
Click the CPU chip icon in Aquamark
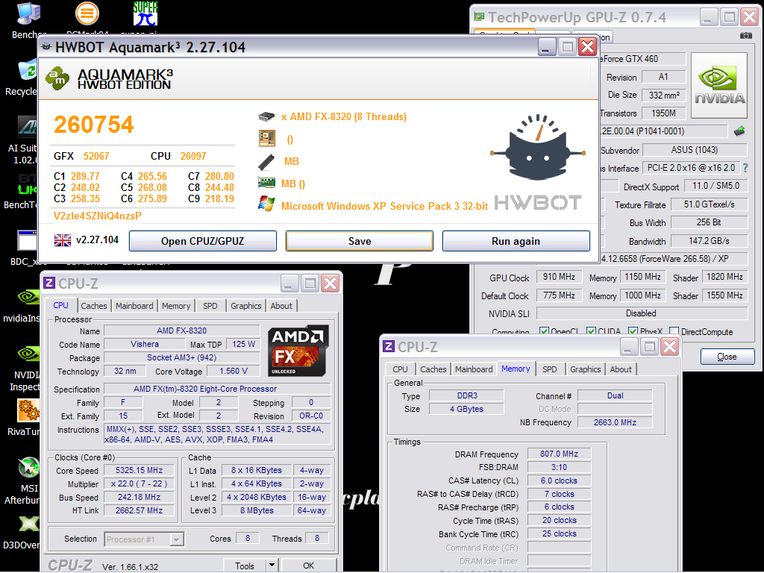click(x=266, y=116)
